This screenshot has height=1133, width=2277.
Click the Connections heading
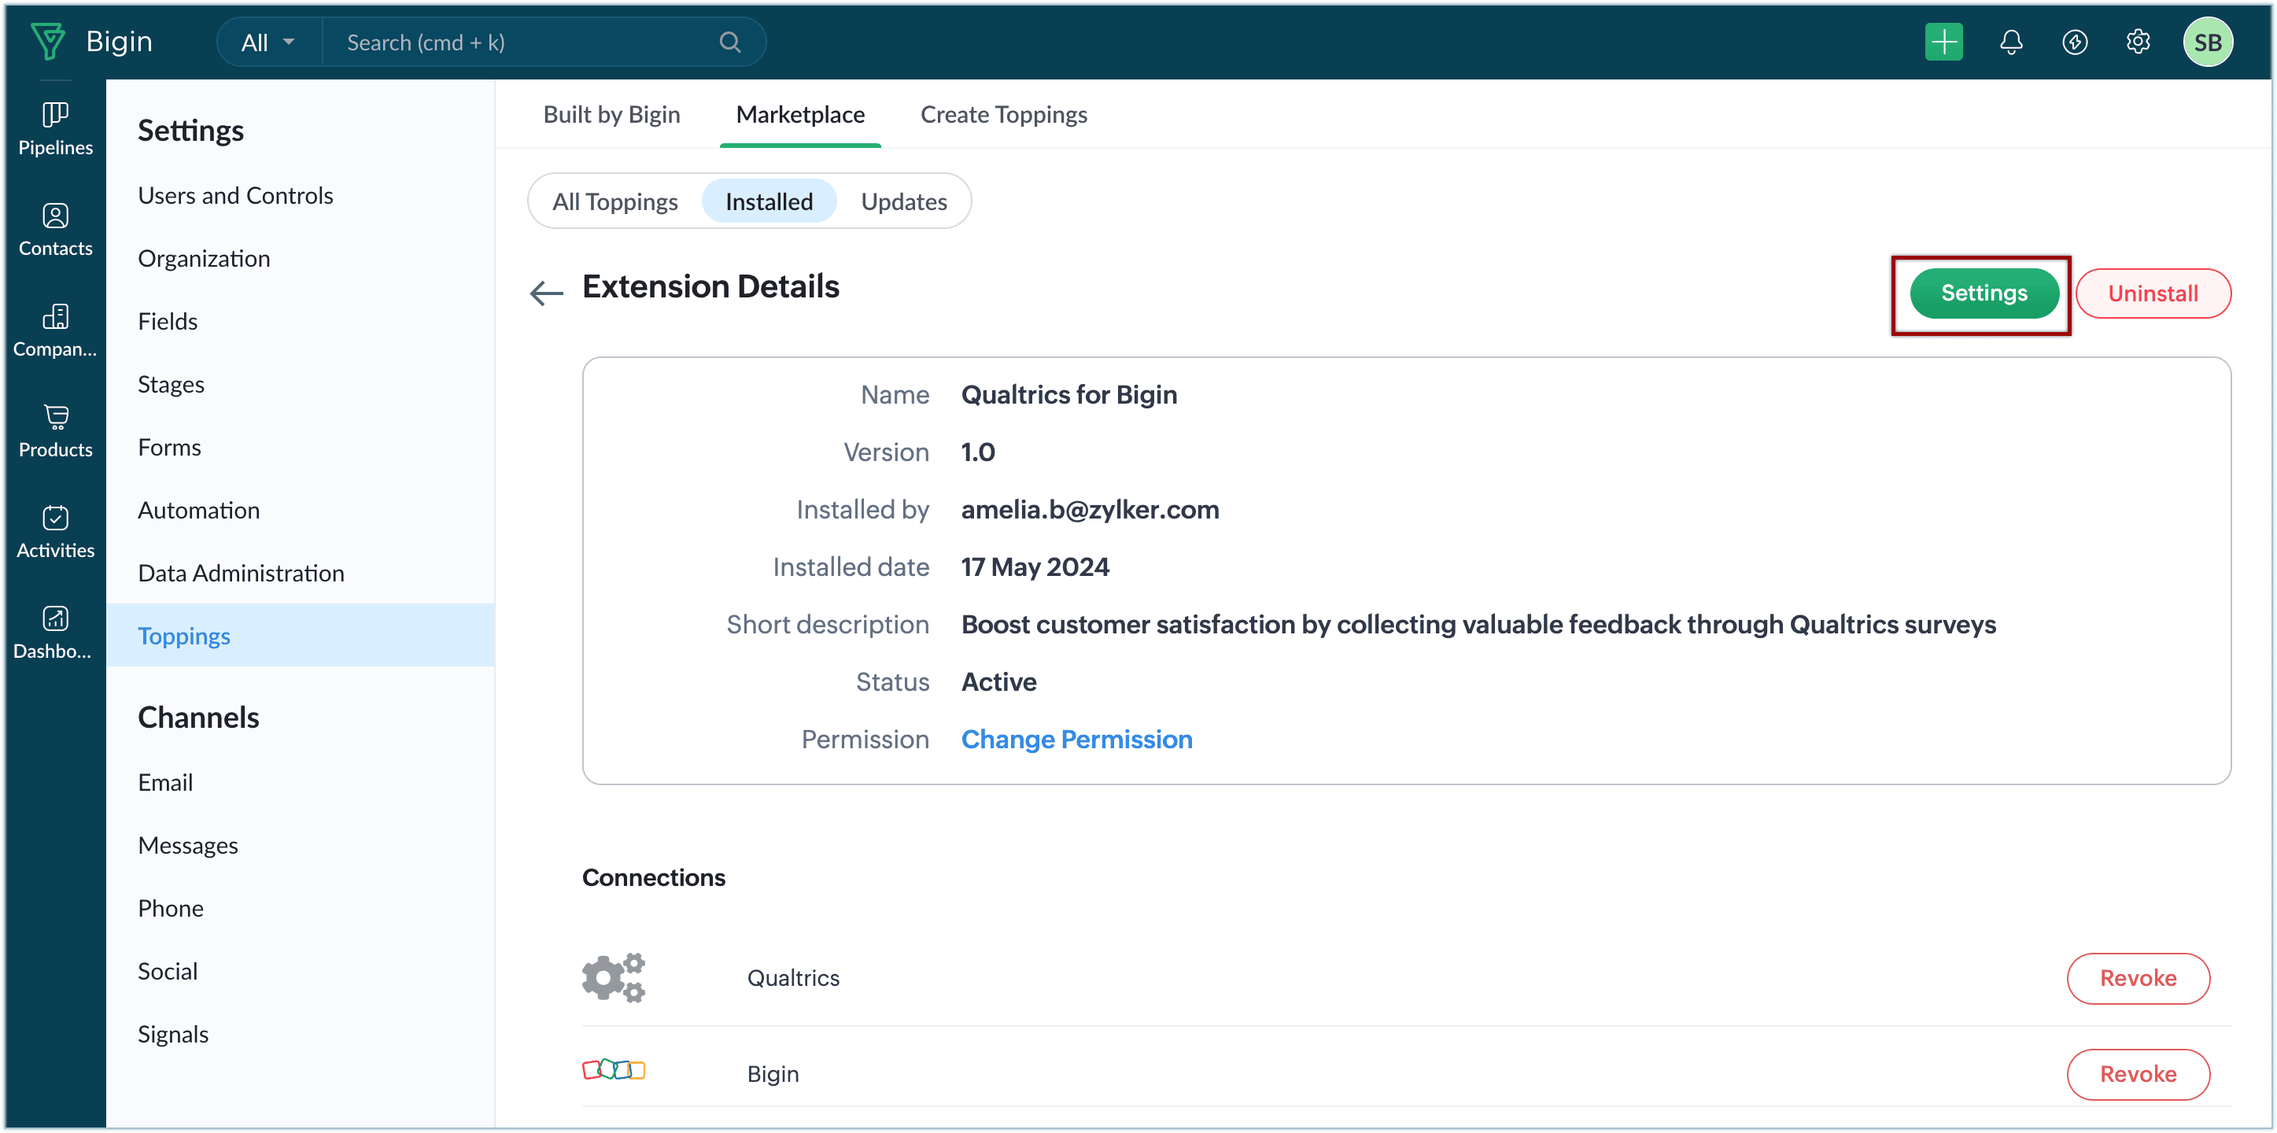(653, 877)
